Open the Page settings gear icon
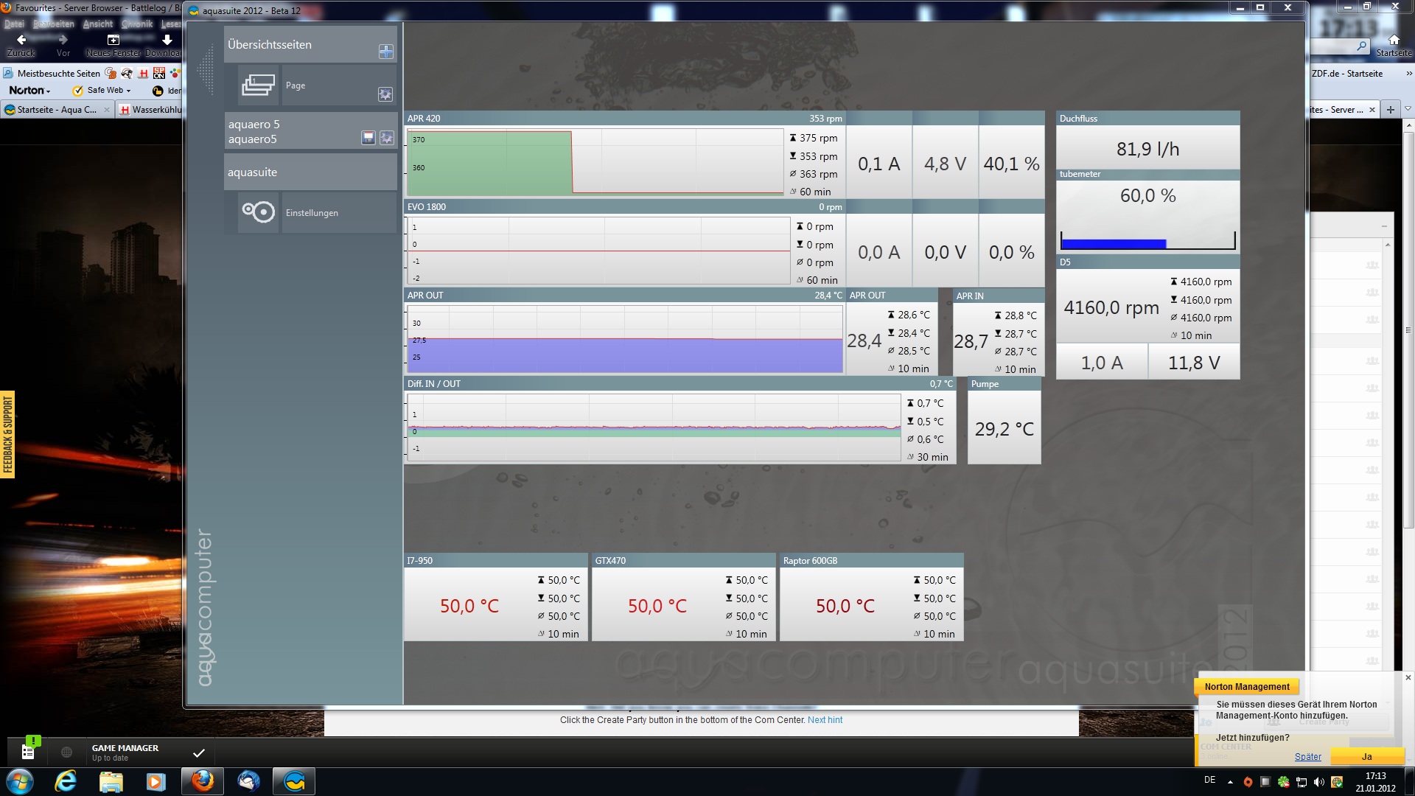Viewport: 1415px width, 796px height. pos(385,94)
